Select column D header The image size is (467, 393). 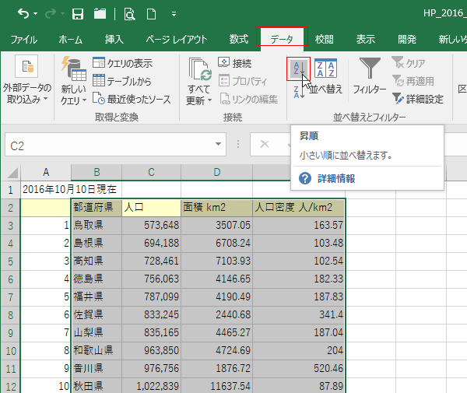click(x=216, y=172)
